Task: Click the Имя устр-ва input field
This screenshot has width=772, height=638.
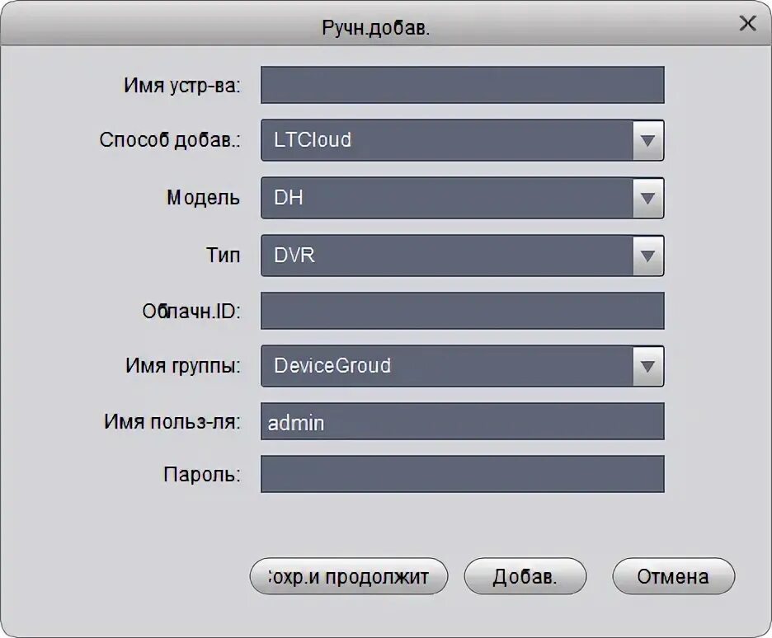Action: pos(462,85)
